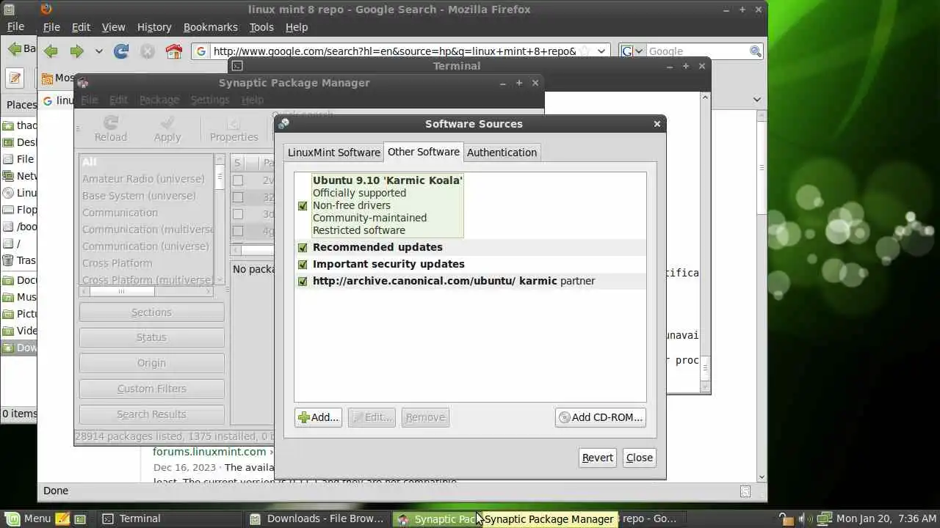
Task: Click the Reload icon in Synaptic's toolbar
Action: pyautogui.click(x=111, y=123)
